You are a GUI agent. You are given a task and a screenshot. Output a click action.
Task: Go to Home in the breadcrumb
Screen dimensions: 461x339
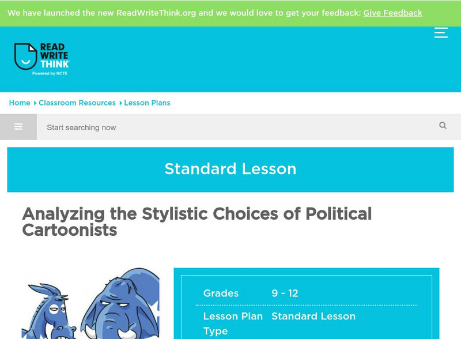tap(20, 103)
